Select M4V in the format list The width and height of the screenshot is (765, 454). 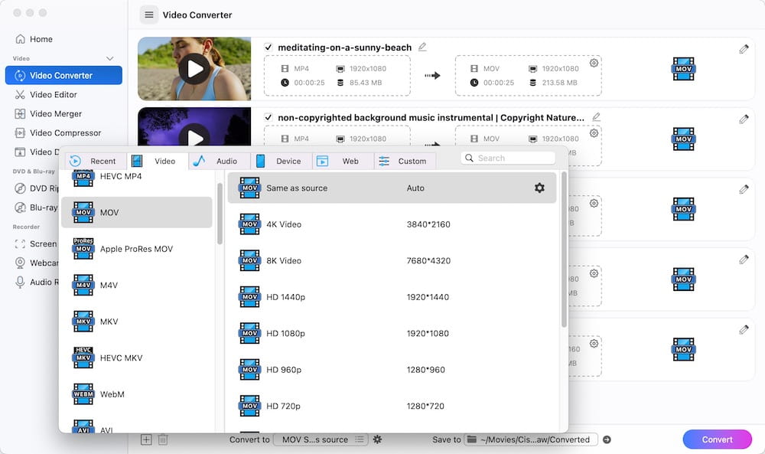137,285
